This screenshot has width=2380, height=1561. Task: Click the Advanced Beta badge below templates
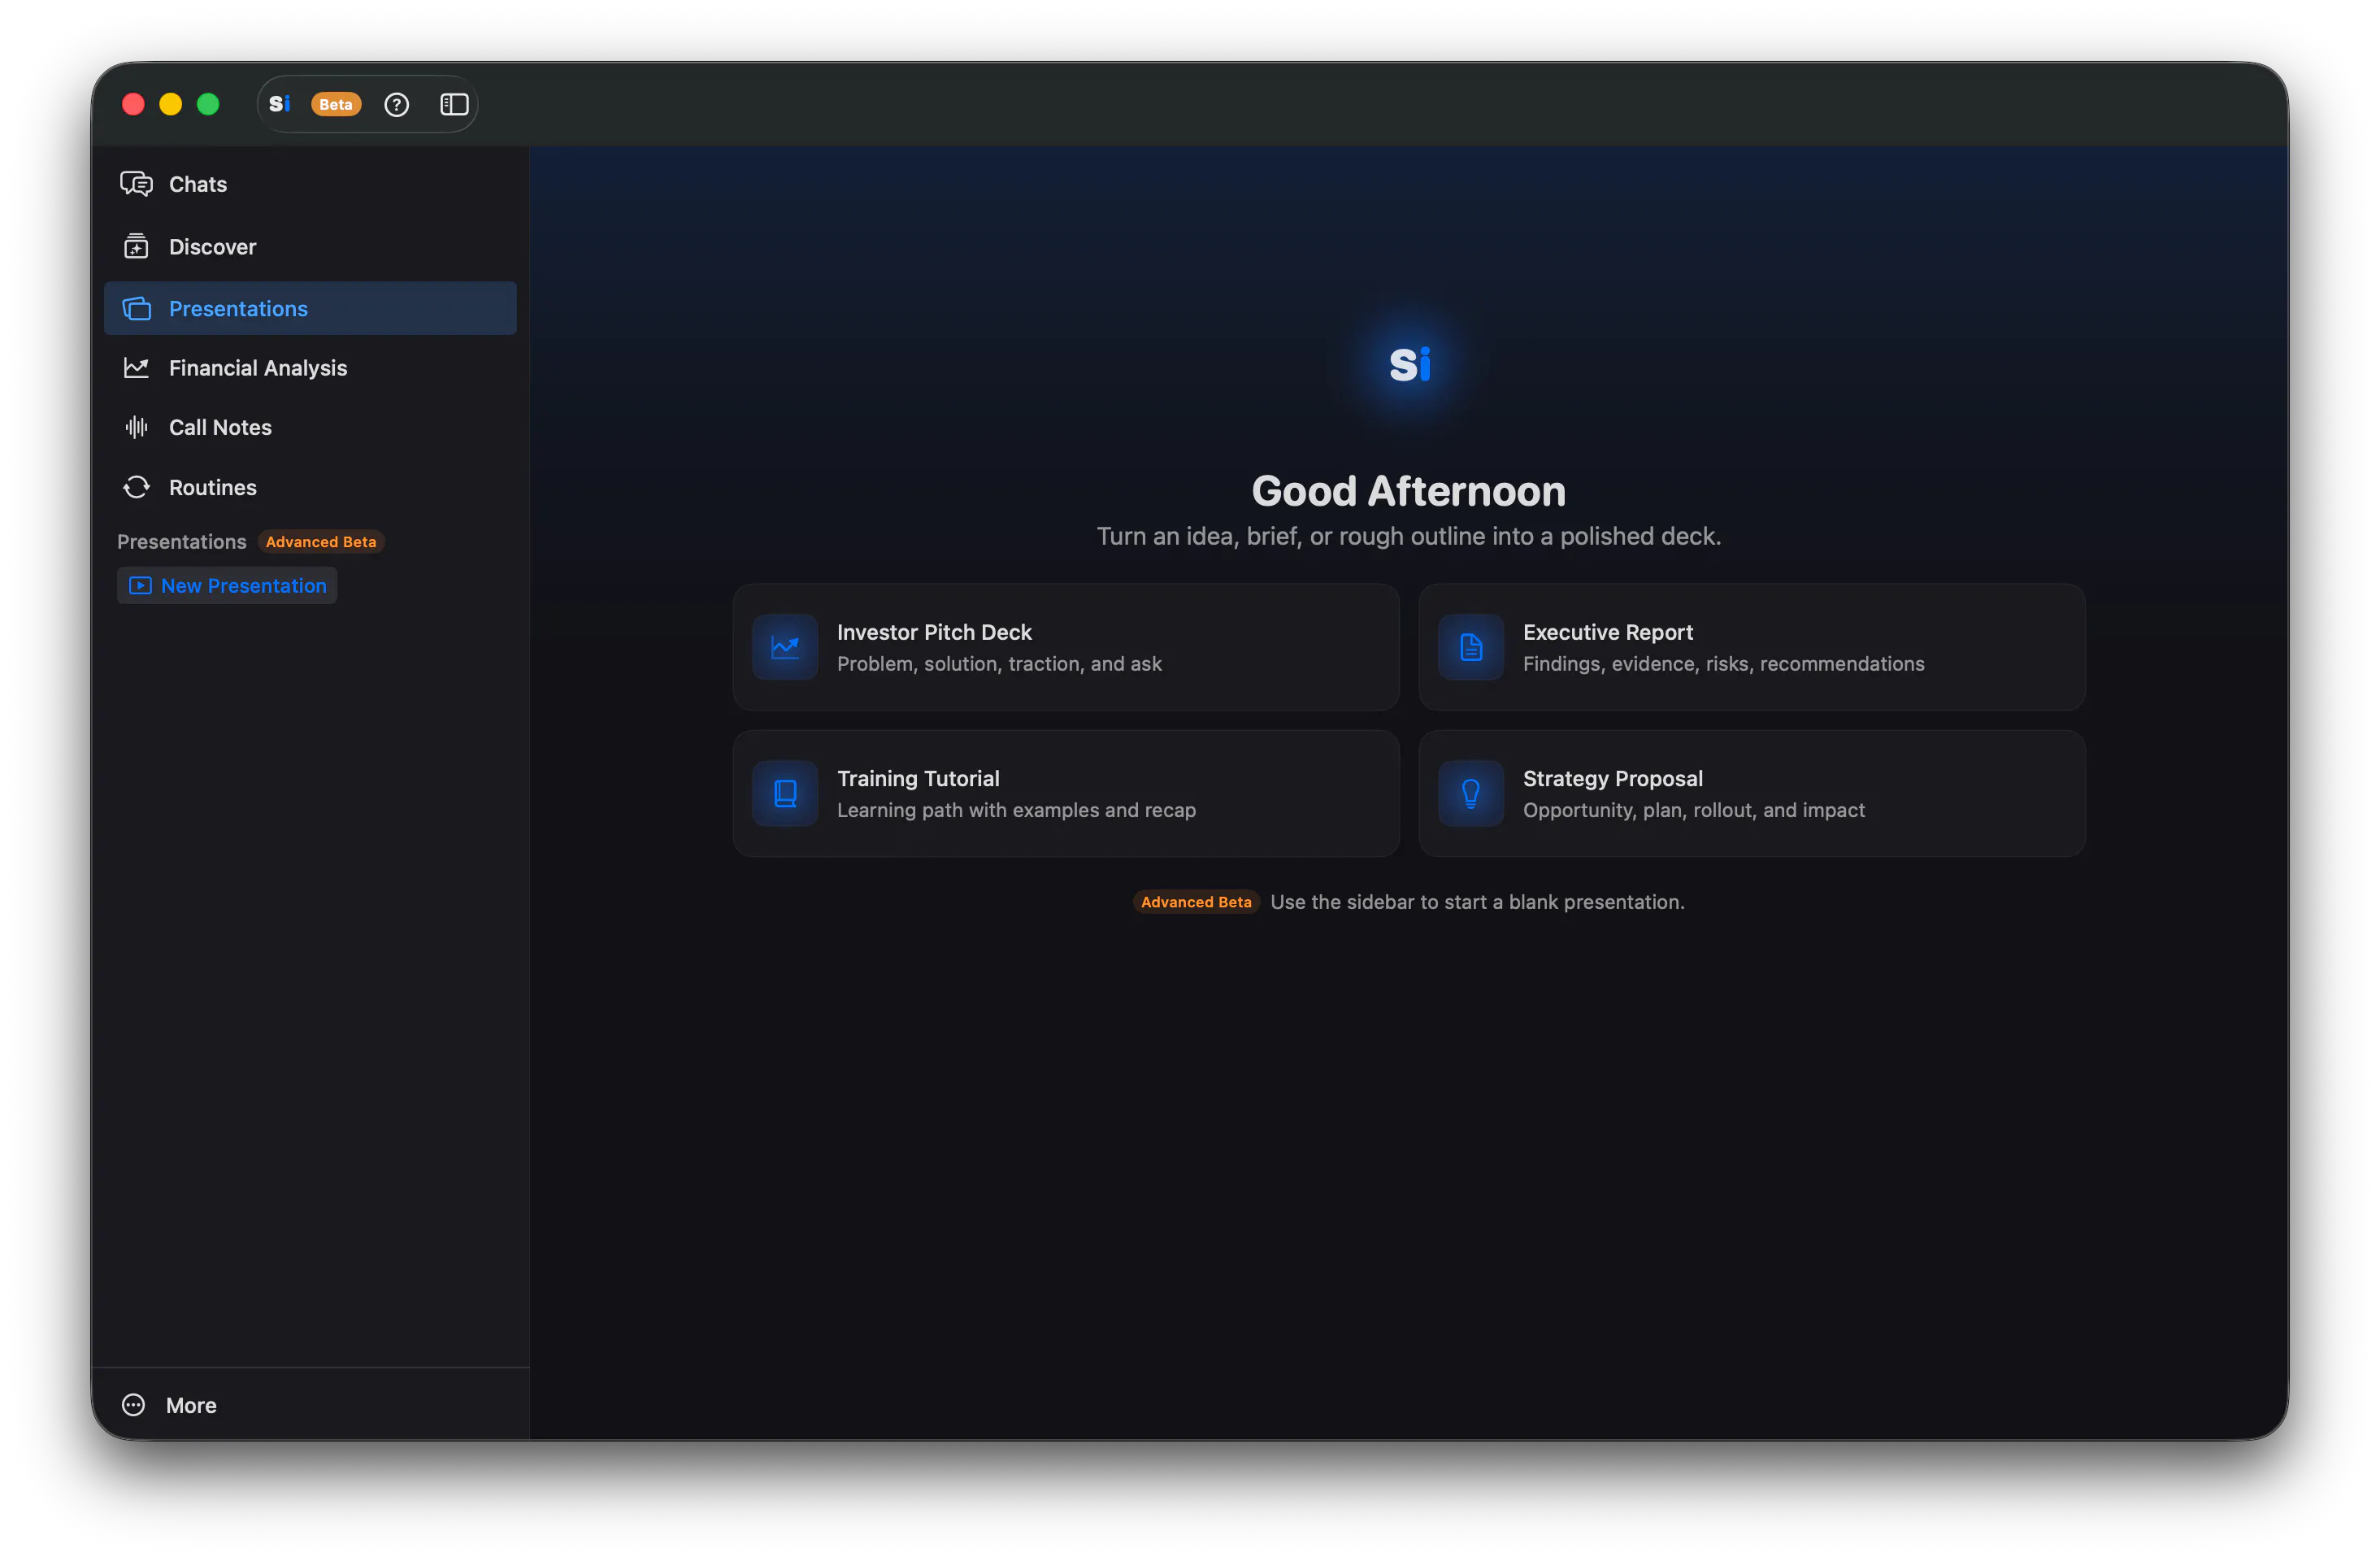coord(1196,902)
